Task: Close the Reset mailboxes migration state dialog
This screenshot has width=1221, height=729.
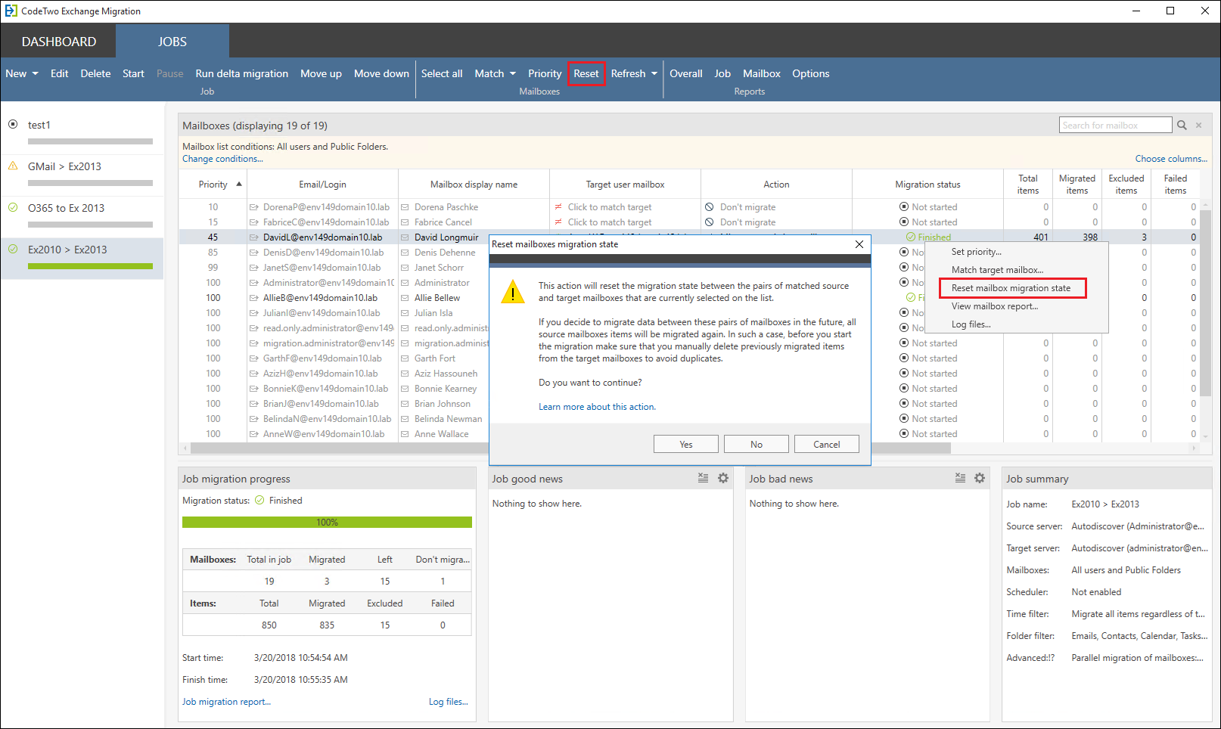Action: coord(859,244)
